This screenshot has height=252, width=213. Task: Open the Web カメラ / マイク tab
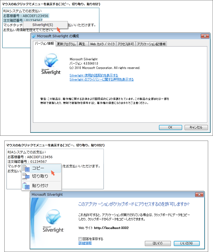102,44
